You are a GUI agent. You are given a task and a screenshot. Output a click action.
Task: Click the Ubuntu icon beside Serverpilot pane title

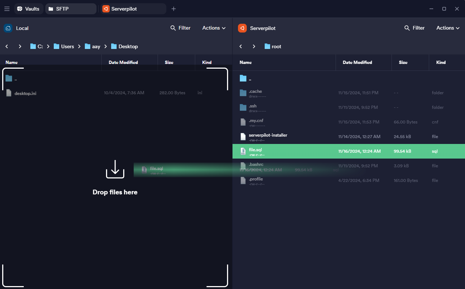242,28
